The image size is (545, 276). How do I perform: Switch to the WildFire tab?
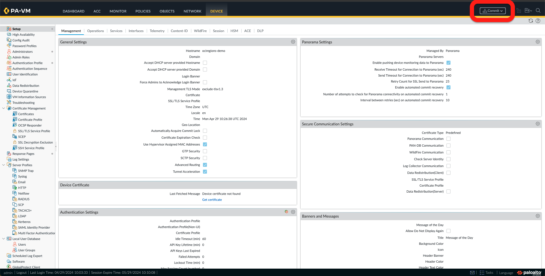pyautogui.click(x=200, y=31)
